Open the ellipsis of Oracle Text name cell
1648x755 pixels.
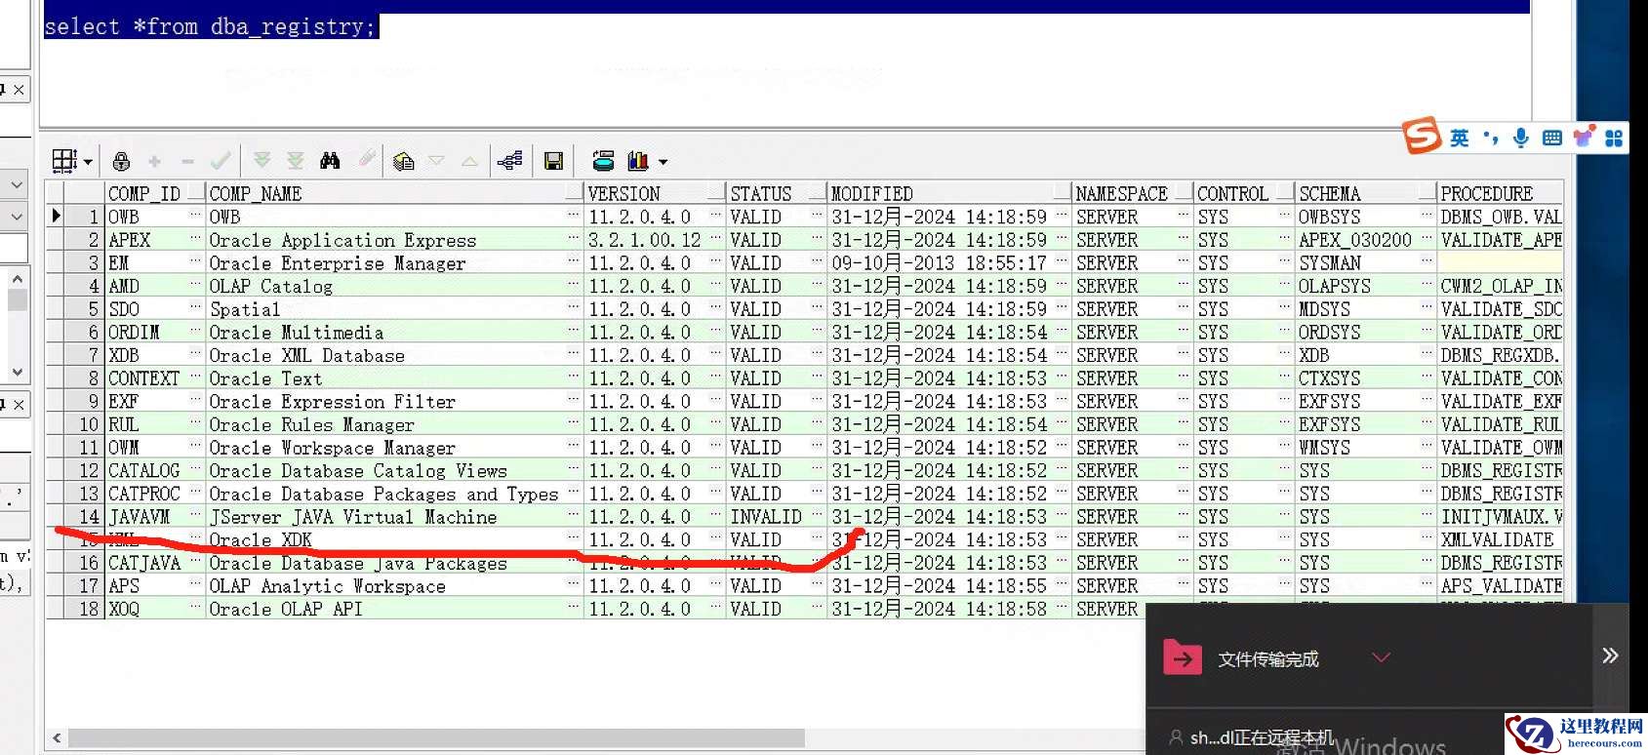[x=574, y=377]
